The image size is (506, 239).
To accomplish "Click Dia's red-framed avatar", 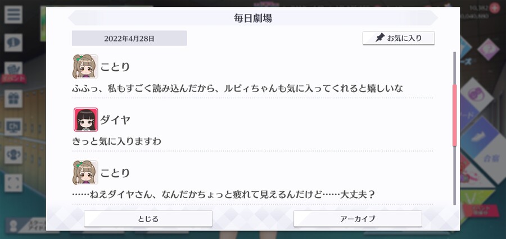I will click(x=86, y=119).
